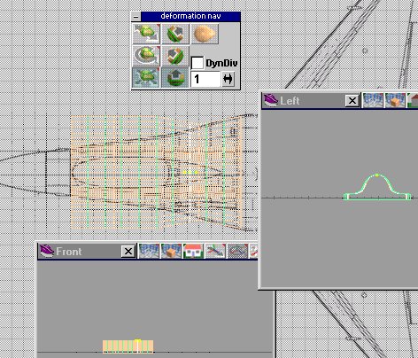Click the axes icon in Front window toolbar
The height and width of the screenshot is (358, 418).
tap(215, 251)
